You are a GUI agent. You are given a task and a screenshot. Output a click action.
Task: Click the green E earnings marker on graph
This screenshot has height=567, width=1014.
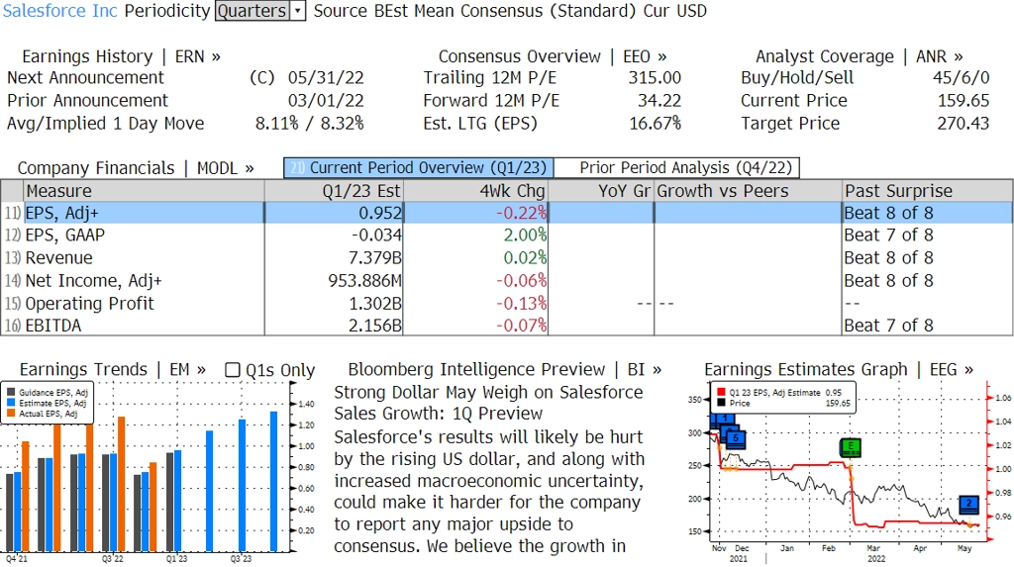(851, 446)
